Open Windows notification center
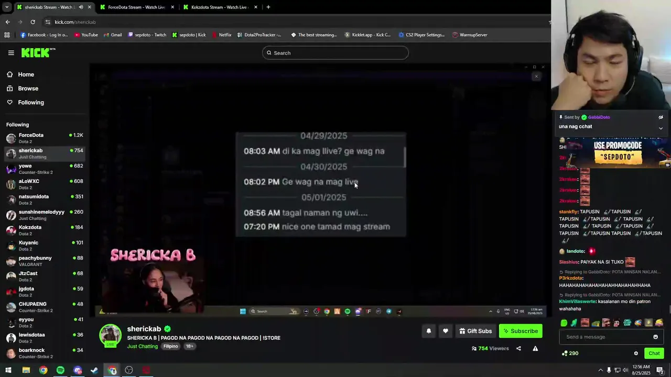The height and width of the screenshot is (377, 671). coord(660,370)
